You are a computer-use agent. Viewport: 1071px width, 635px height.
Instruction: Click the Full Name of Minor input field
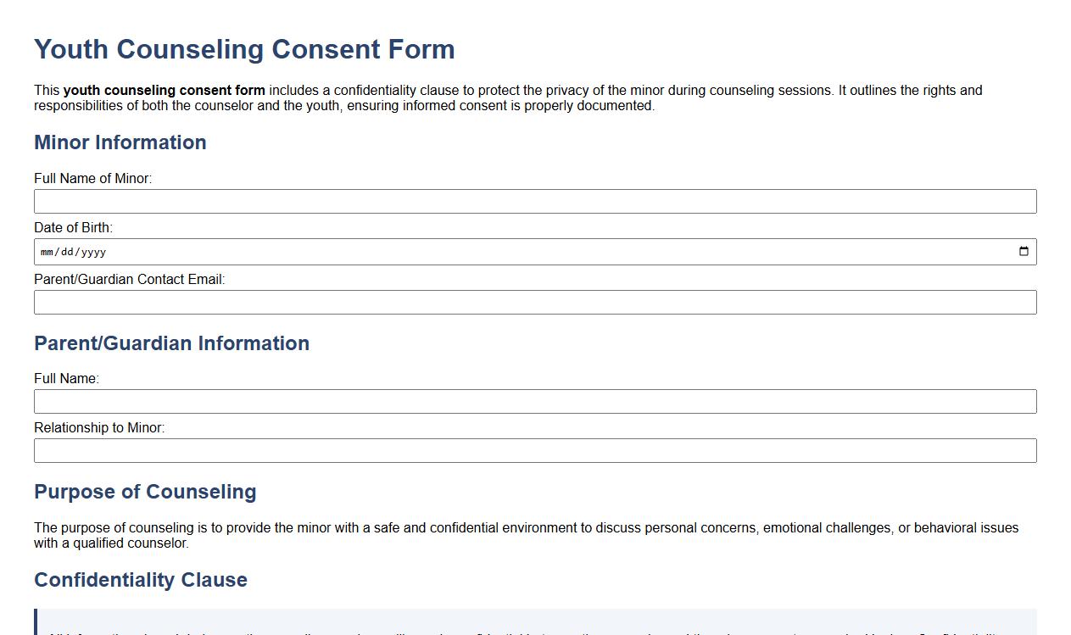pyautogui.click(x=534, y=201)
